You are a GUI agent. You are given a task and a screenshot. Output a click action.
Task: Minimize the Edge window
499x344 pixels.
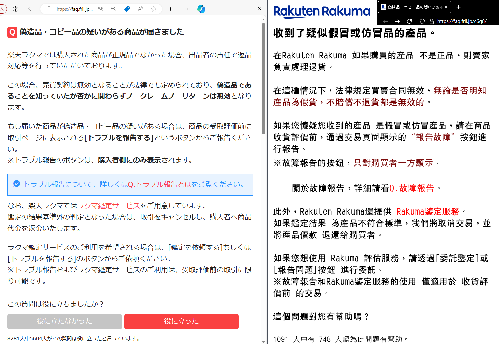pos(229,9)
